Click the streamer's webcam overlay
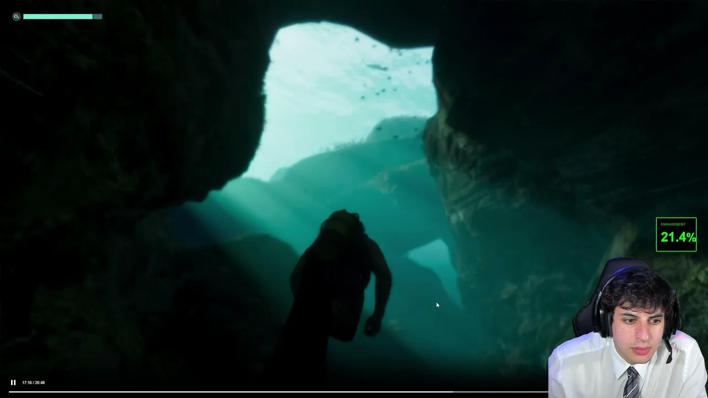The width and height of the screenshot is (708, 398). [x=628, y=327]
